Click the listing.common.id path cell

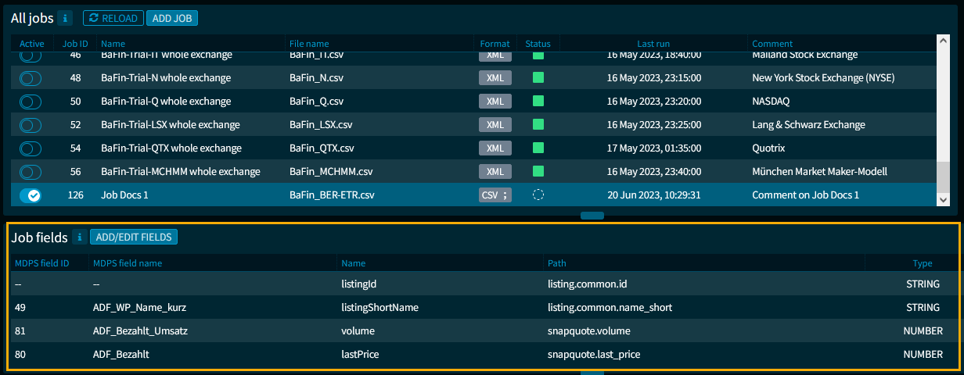(585, 284)
